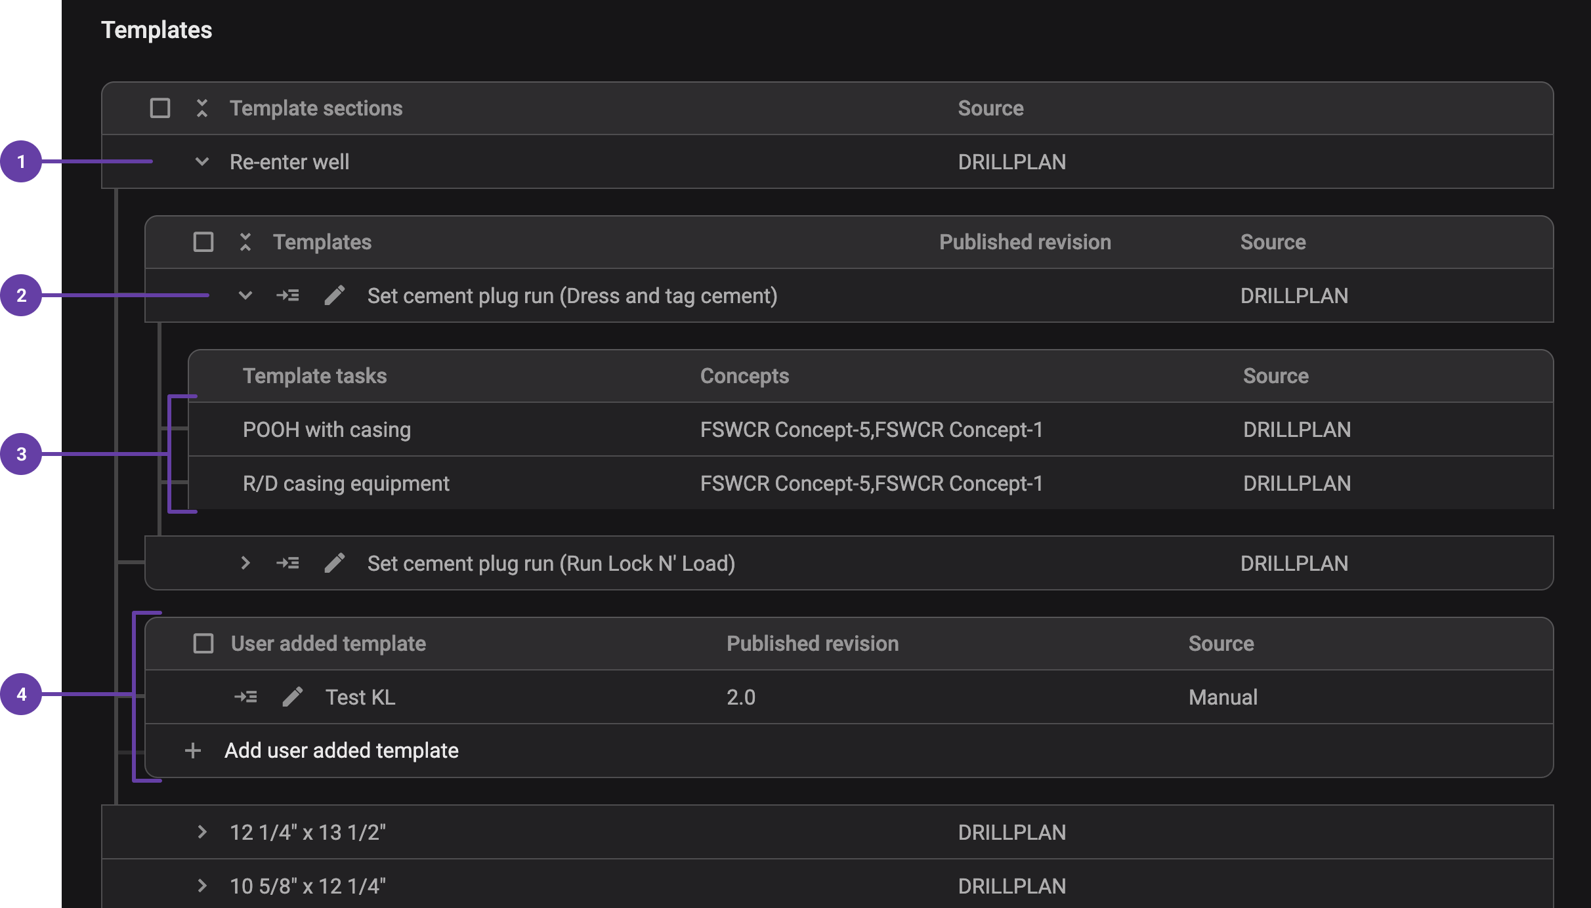Click the plus icon on Add user added template row
The height and width of the screenshot is (908, 1591).
pyautogui.click(x=194, y=750)
